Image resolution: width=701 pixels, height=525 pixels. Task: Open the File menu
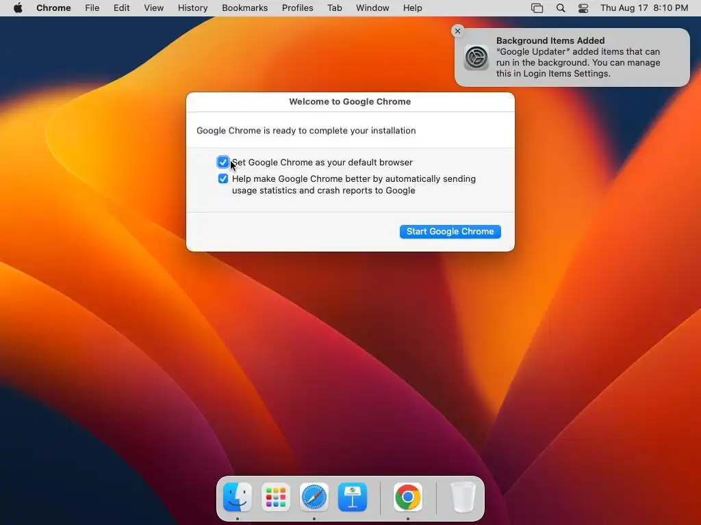coord(92,8)
